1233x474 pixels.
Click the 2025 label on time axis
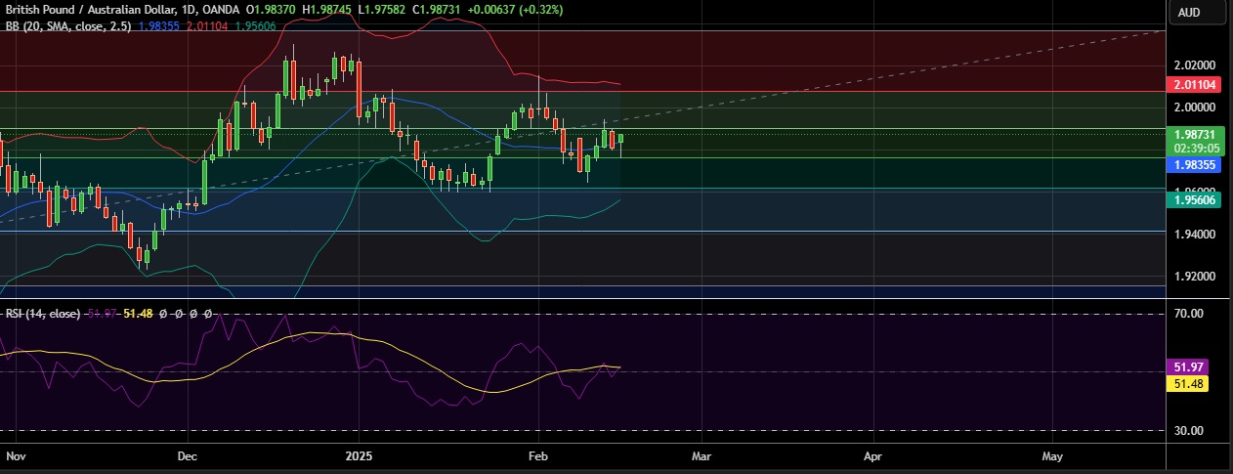(360, 456)
